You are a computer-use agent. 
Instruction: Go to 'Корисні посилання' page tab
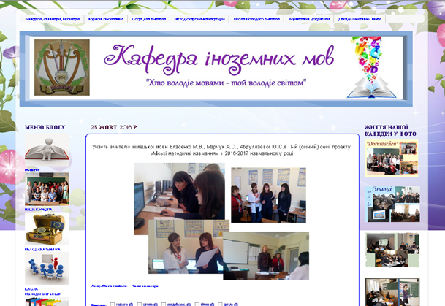(107, 19)
